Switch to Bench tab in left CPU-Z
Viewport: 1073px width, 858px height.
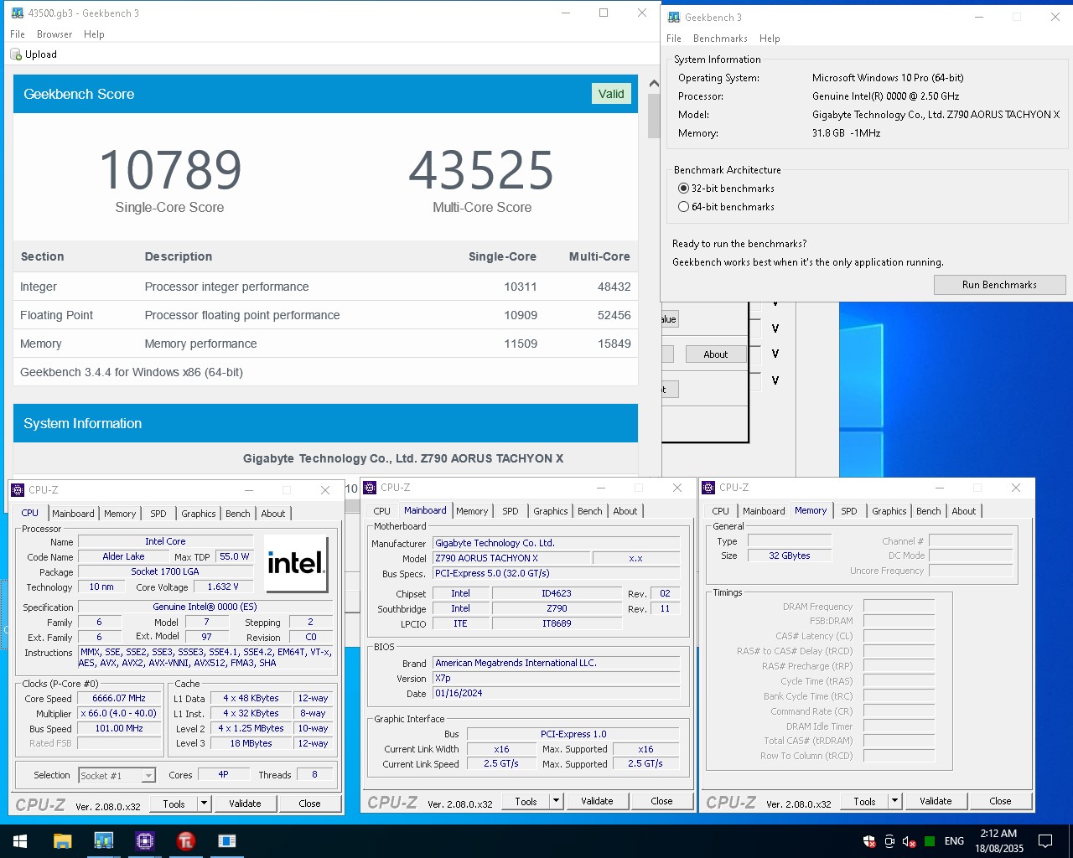[238, 514]
